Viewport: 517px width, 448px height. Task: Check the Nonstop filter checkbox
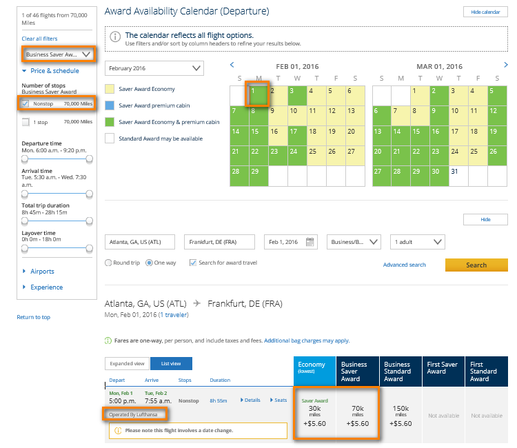[x=26, y=103]
